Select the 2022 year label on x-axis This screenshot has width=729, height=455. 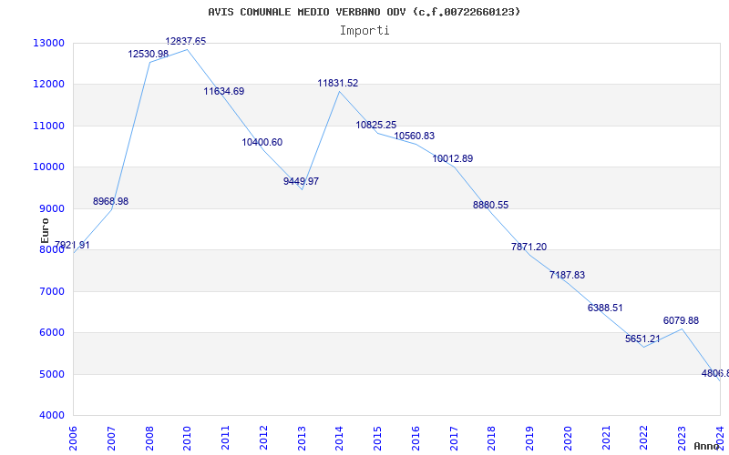644,438
